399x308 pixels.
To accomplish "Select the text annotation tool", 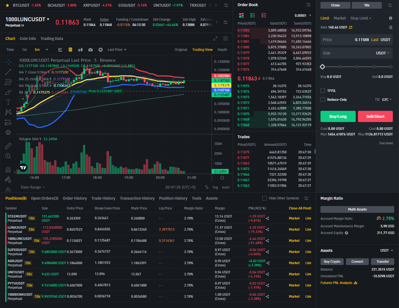I will (8, 102).
